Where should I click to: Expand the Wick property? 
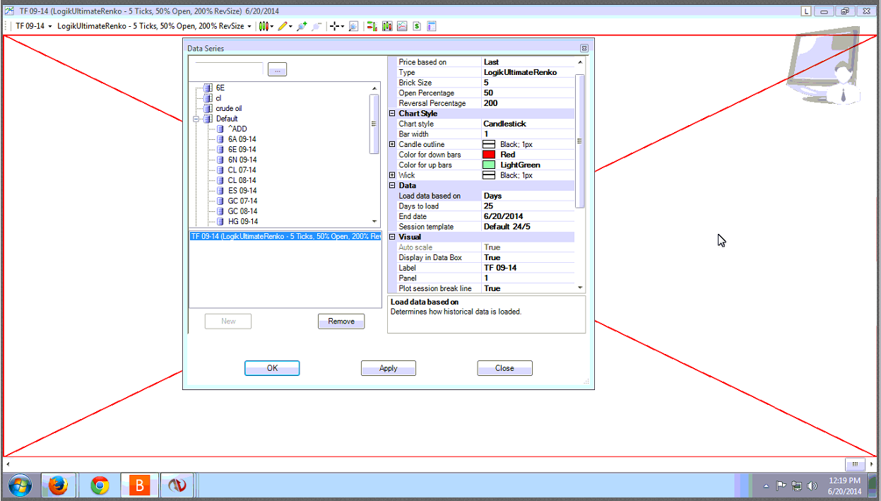coord(393,175)
